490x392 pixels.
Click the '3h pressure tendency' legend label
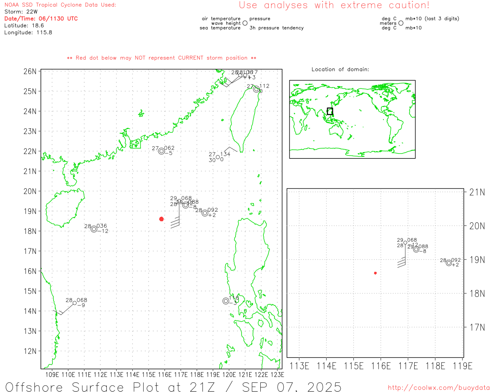[x=276, y=28]
